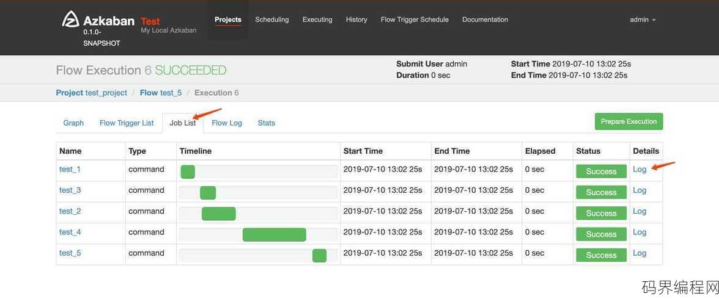Open Flow test_5 breadcrumb link
Viewport: 719px width, 299px height.
160,93
